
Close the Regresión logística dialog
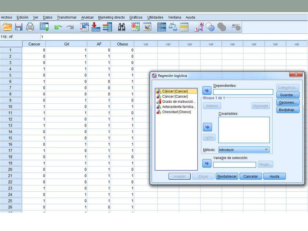click(296, 74)
